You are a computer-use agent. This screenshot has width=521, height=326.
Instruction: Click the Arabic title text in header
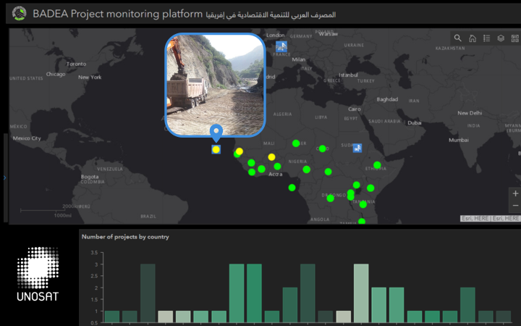[x=271, y=15]
